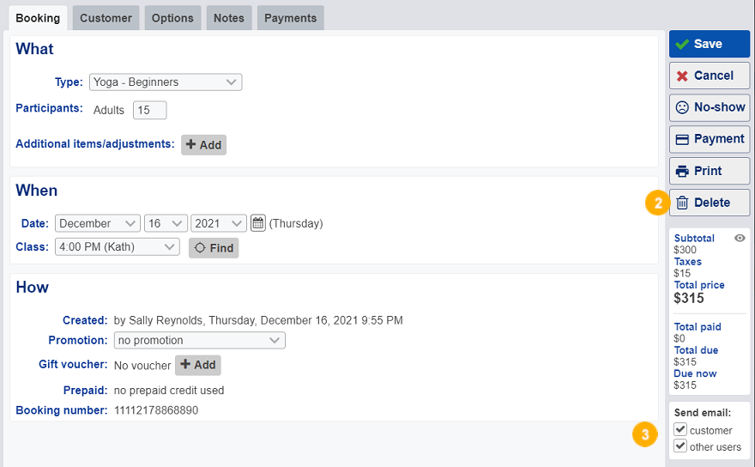Open the Notes tab

click(229, 18)
